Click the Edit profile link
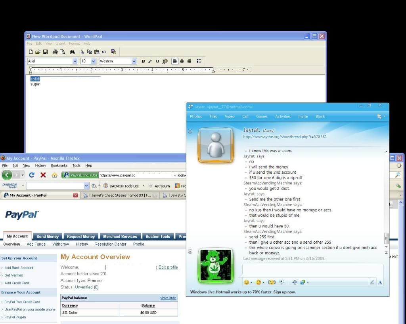The height and width of the screenshot is (324, 406). pyautogui.click(x=168, y=267)
